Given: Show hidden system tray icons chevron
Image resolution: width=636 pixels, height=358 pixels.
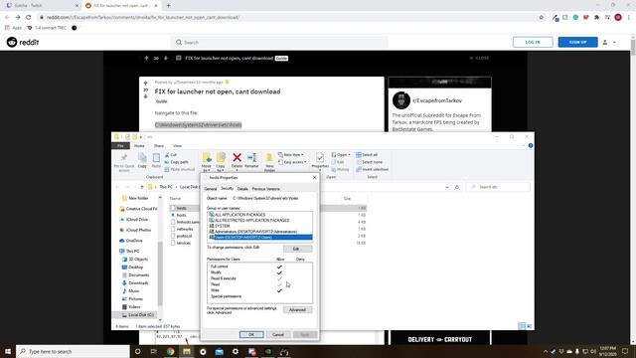Looking at the screenshot, I should coord(546,351).
